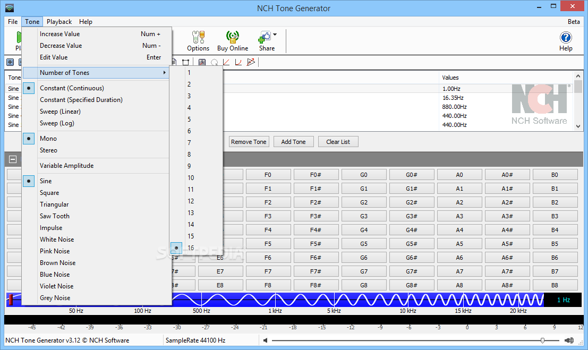
Task: Select Triangular waveform option
Action: pyautogui.click(x=96, y=204)
